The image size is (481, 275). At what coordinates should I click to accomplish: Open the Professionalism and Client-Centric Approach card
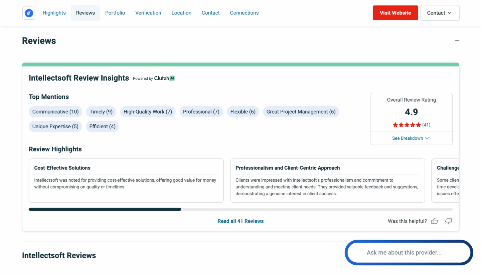(x=328, y=180)
